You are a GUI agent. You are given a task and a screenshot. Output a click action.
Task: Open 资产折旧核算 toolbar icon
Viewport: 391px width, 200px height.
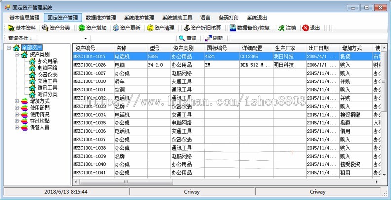pyautogui.click(x=187, y=28)
